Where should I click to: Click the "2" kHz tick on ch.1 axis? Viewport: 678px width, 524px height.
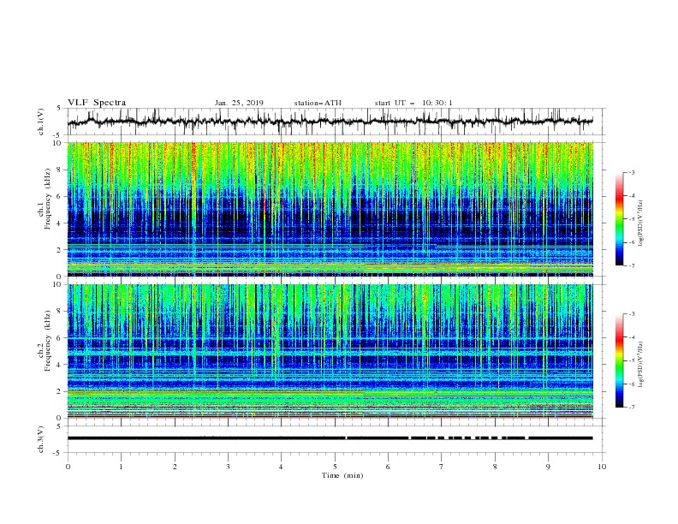point(61,250)
